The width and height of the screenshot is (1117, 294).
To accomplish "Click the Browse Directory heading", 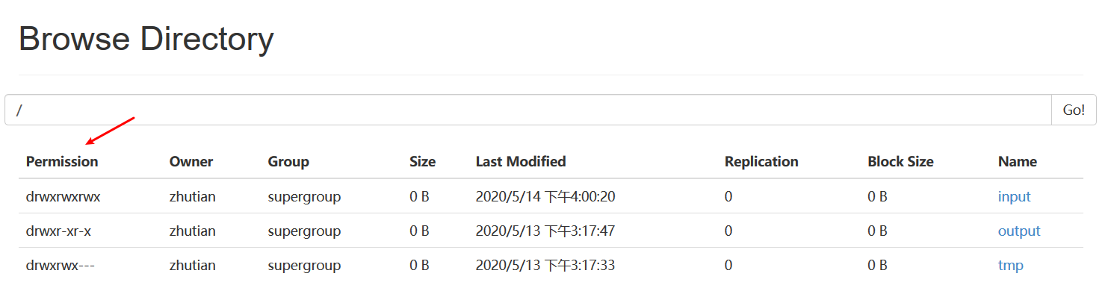I will [x=146, y=39].
